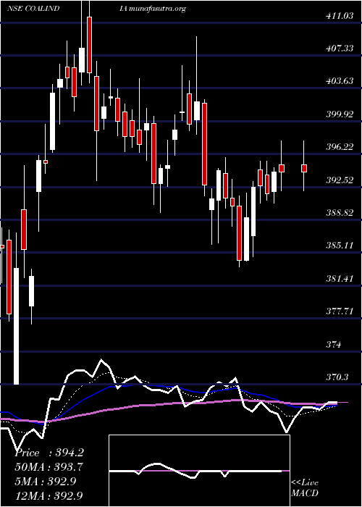This screenshot has width=362, height=507.
Task: Click the 392.52 price level label
Action: [x=339, y=180]
